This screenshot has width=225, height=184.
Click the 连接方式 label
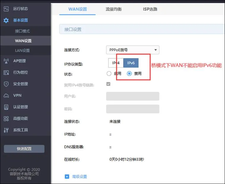72,50
